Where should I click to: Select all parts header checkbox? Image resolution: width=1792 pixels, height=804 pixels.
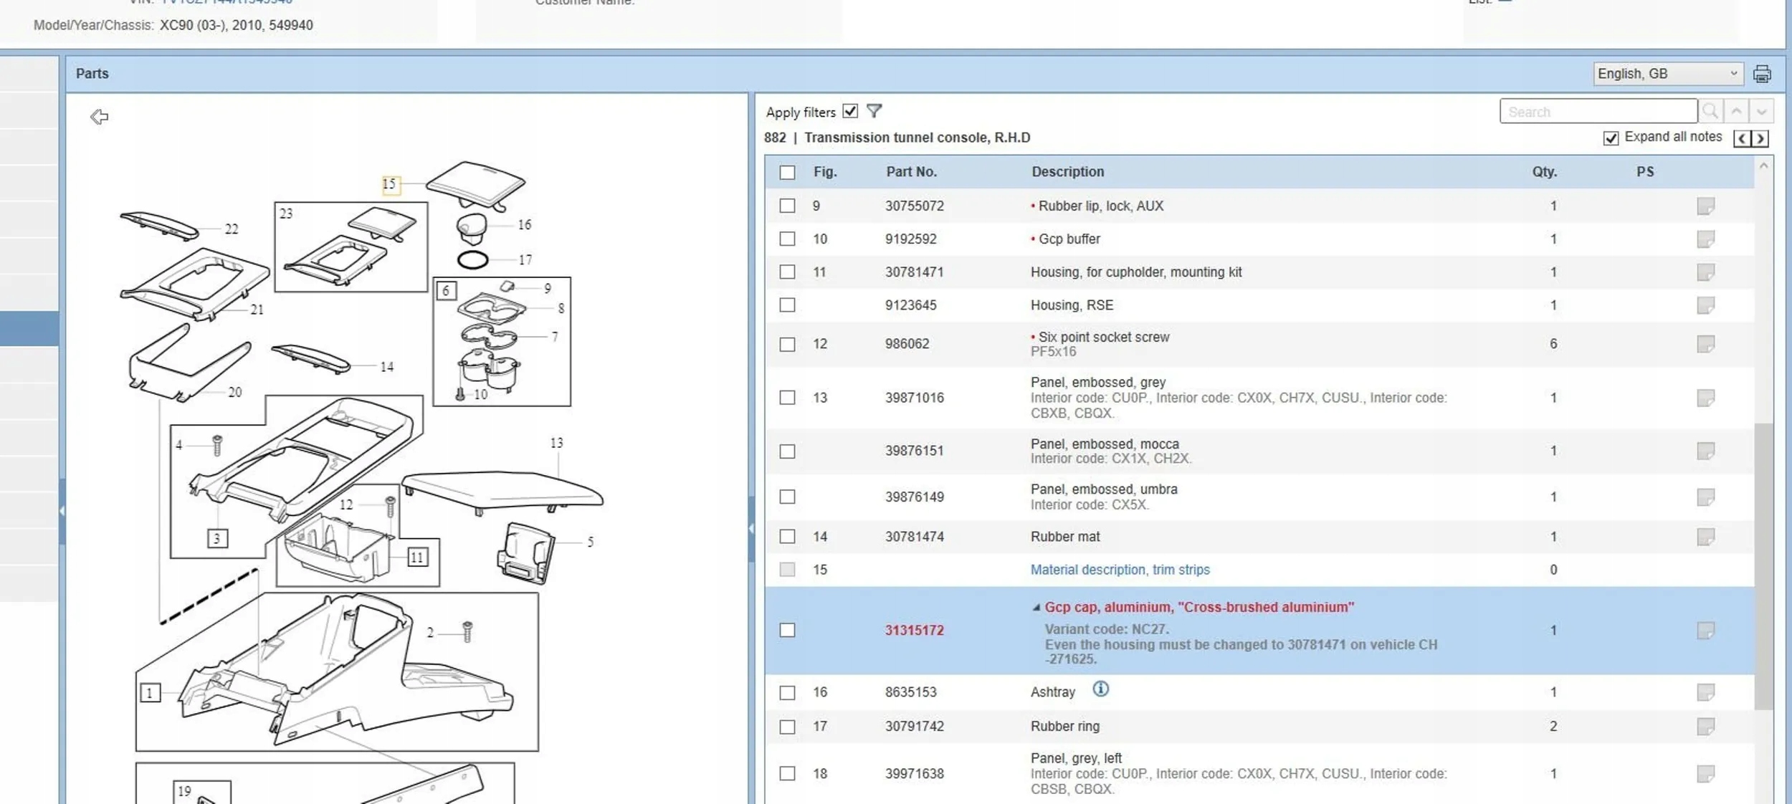pos(787,173)
